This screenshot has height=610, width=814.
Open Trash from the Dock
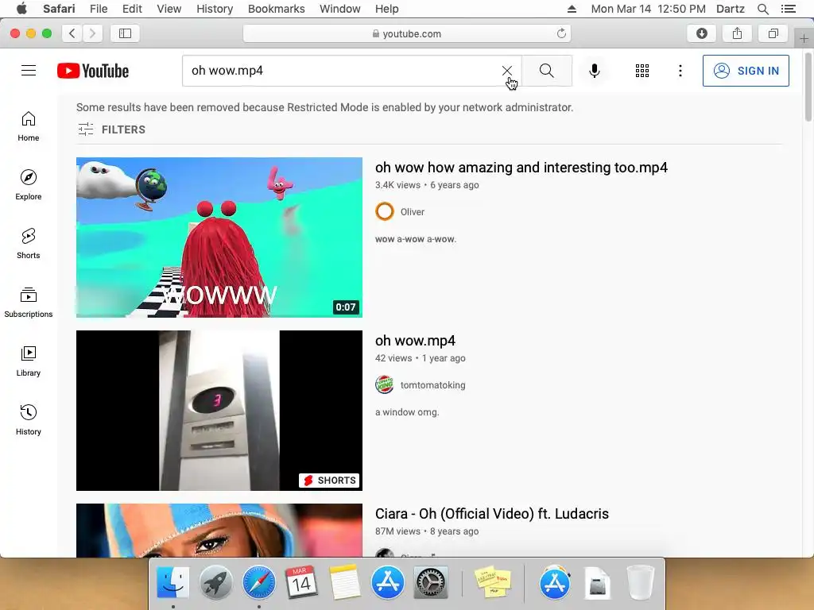pyautogui.click(x=640, y=582)
